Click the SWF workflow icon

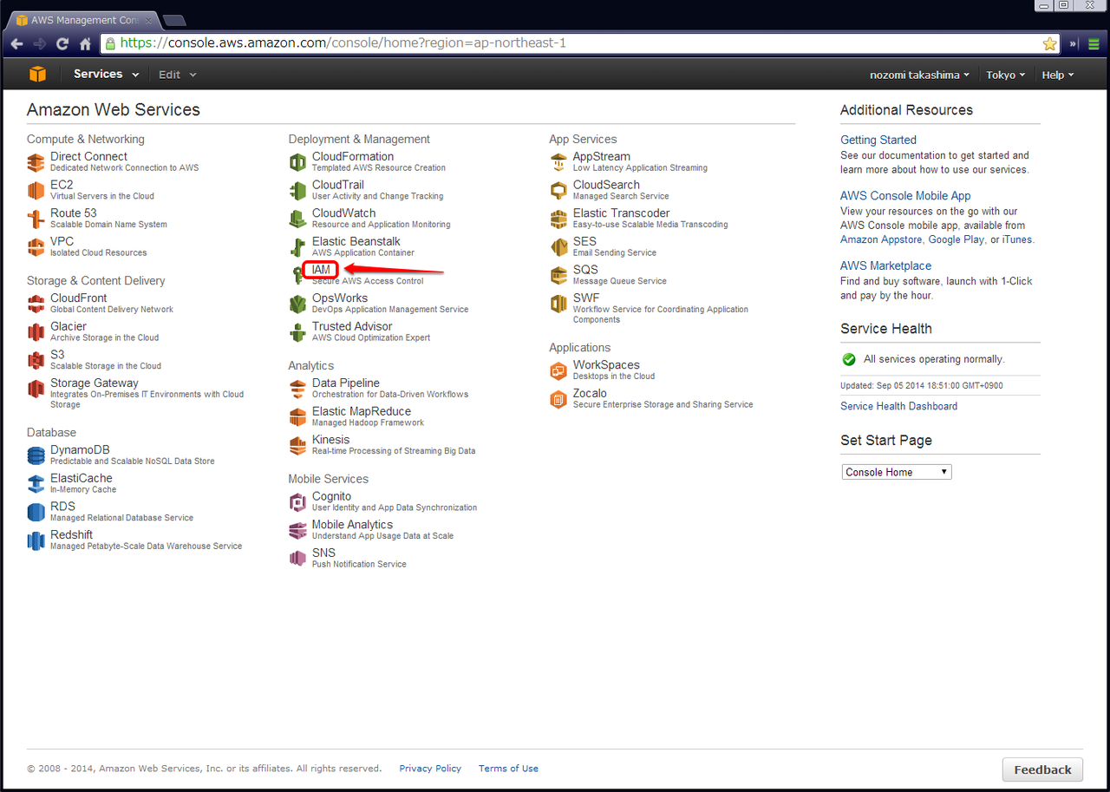[558, 304]
